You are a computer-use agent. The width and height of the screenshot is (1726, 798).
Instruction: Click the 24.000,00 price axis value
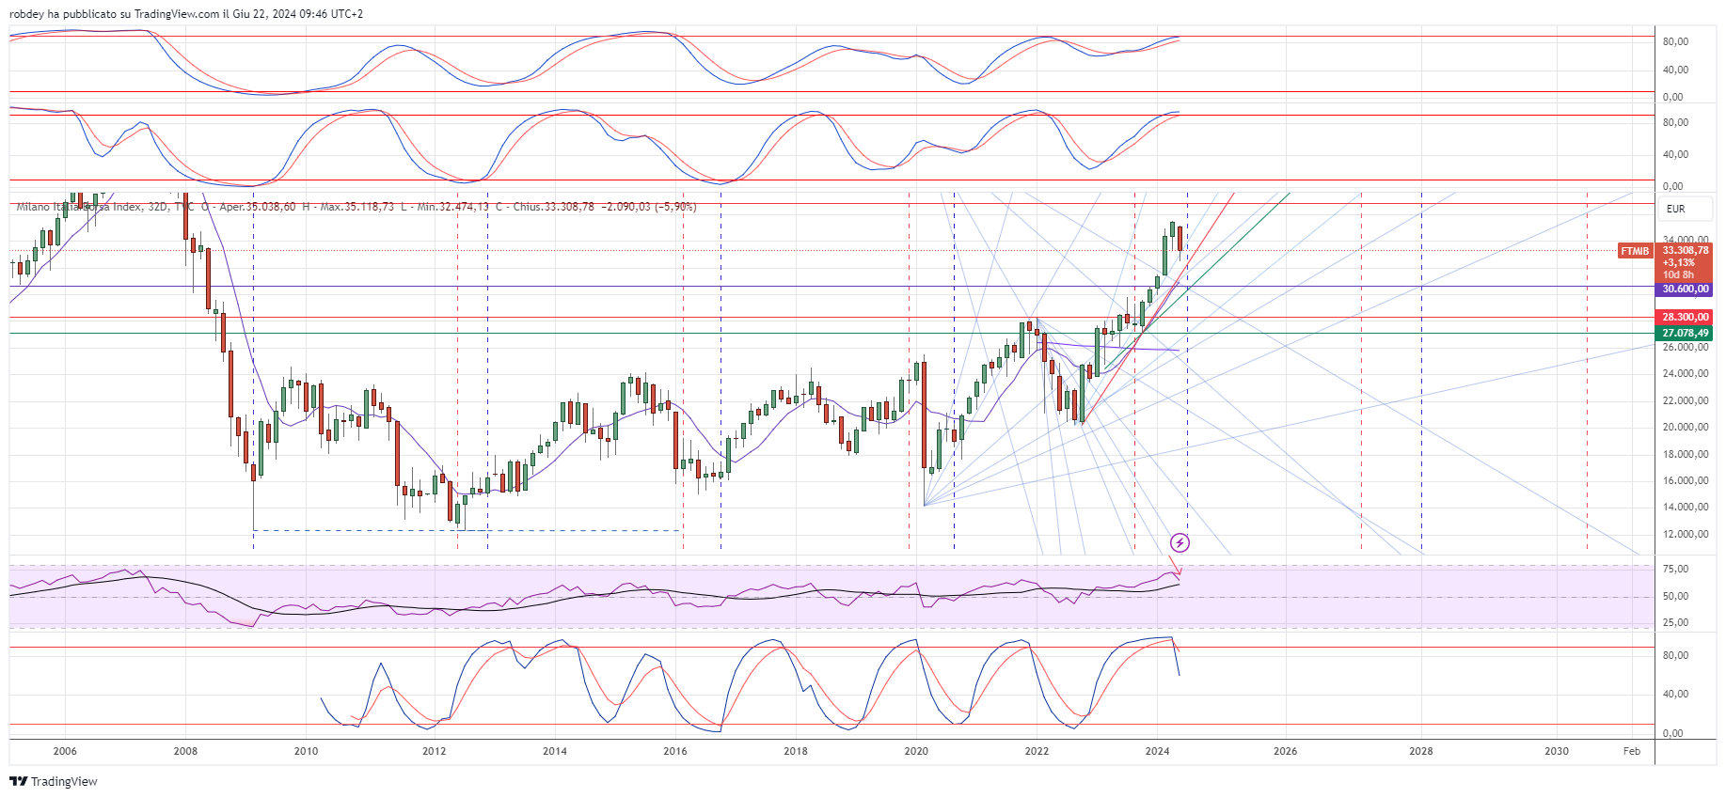[1686, 373]
